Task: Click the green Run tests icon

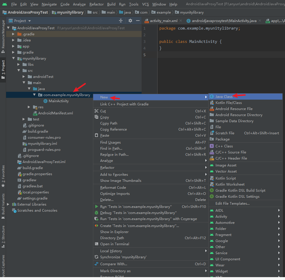Action: tap(96, 206)
